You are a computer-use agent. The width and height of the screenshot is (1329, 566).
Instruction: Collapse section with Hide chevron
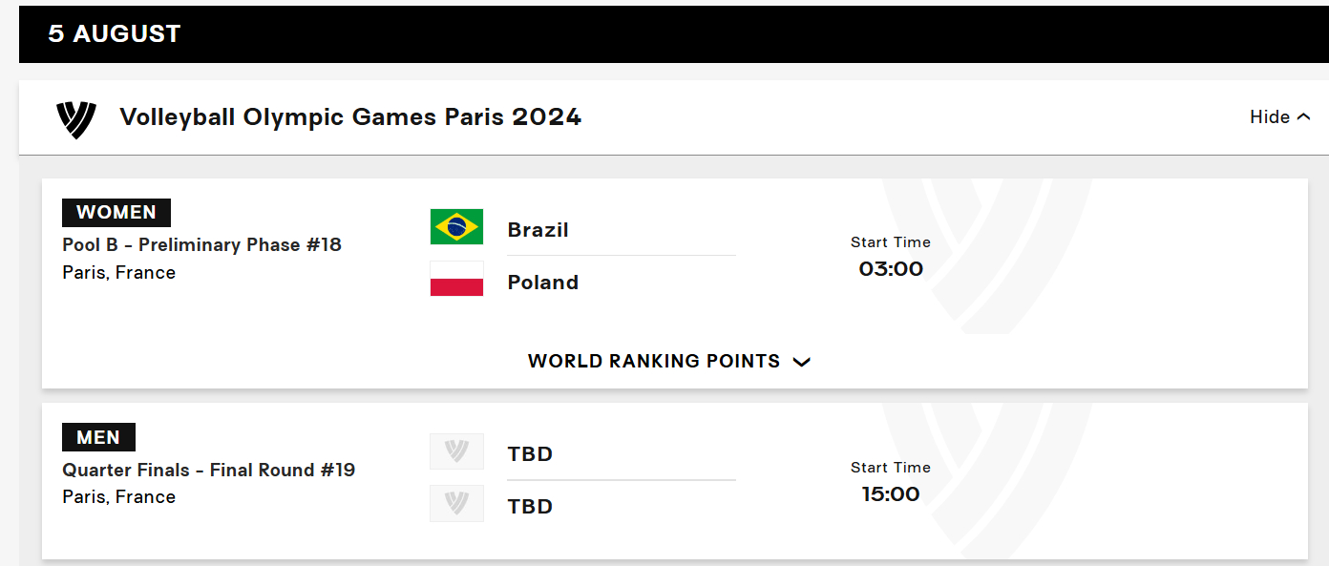tap(1280, 116)
